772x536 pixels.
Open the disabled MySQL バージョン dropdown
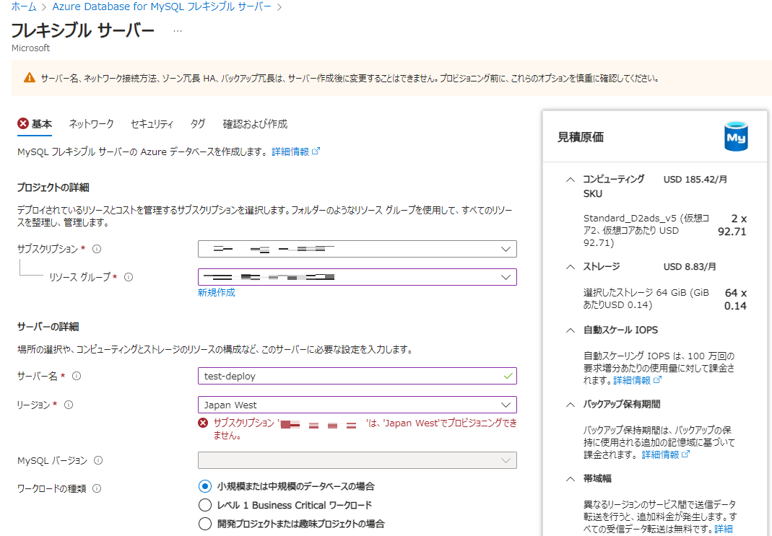pos(357,461)
